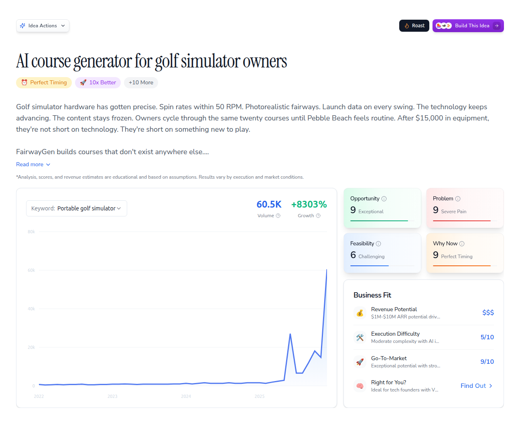This screenshot has width=520, height=424.
Task: Click the 5/10 Execution Difficulty score
Action: pyautogui.click(x=487, y=337)
